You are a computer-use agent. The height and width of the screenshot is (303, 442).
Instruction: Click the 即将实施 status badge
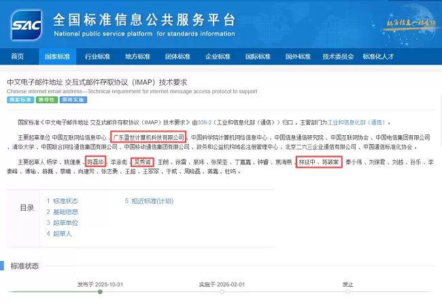tap(73, 100)
